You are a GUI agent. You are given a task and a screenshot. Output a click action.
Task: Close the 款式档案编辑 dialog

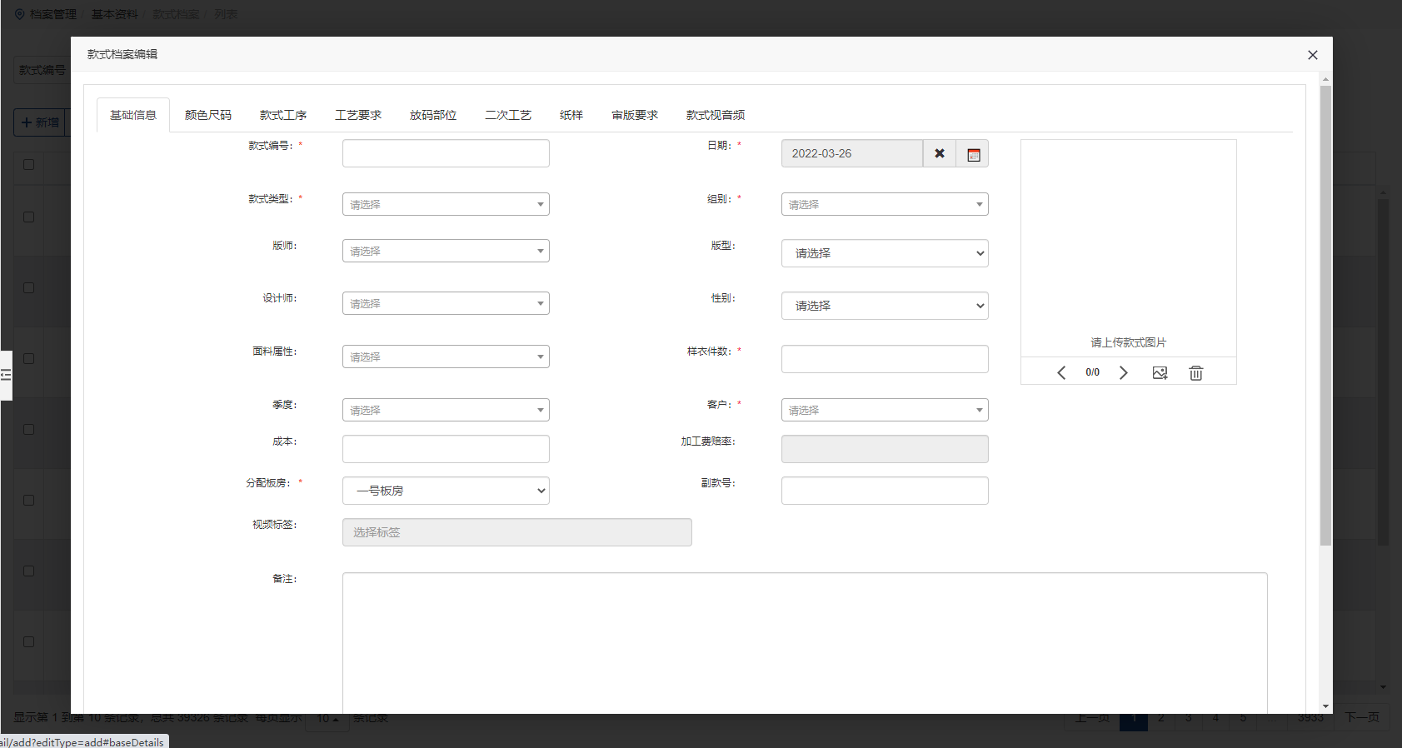point(1313,55)
